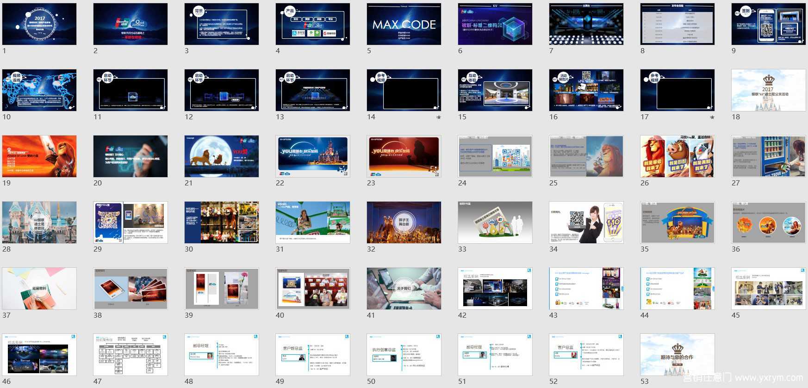Select slide 11, the first 启动环节 slide
The image size is (808, 388).
click(x=131, y=90)
